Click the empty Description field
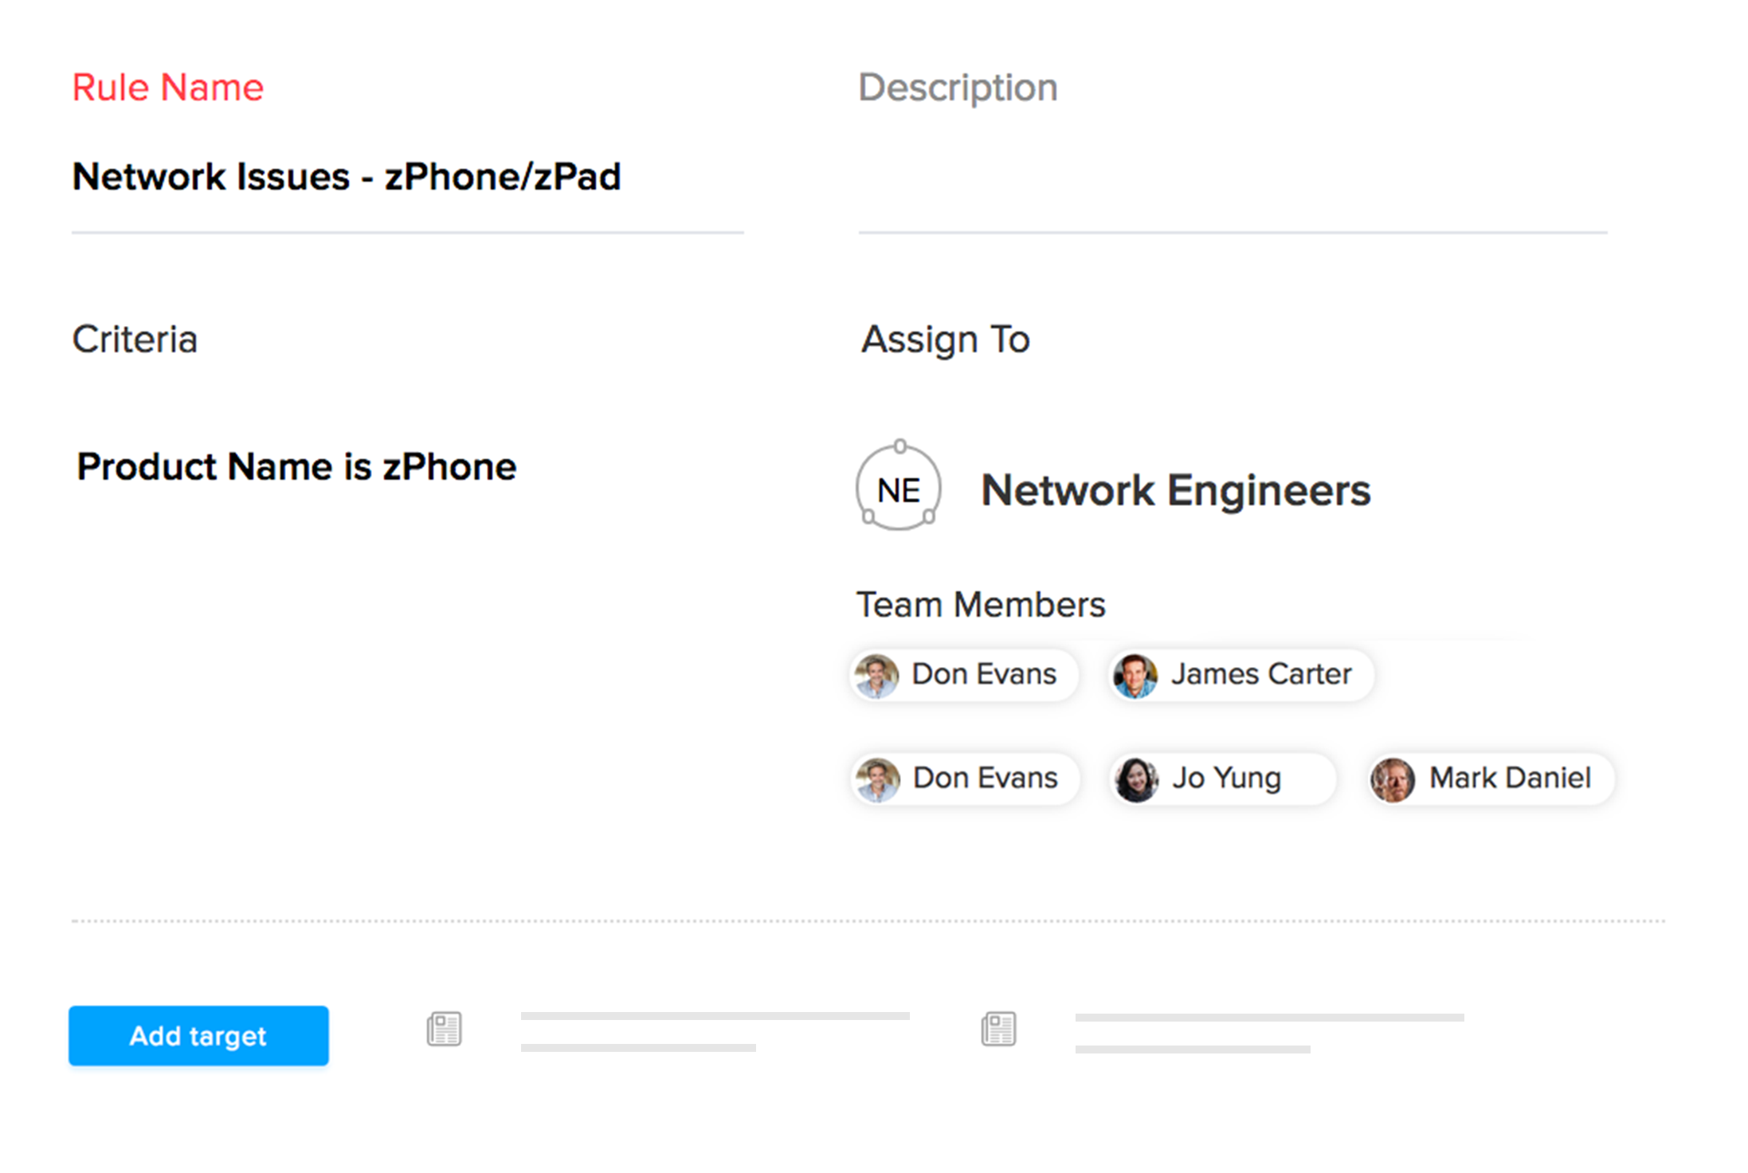 click(x=1232, y=177)
